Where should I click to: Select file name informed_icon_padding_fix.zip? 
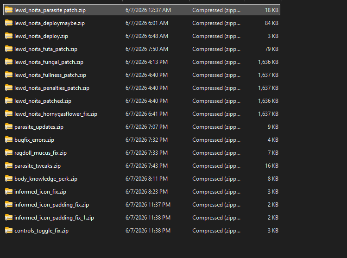[51, 205]
